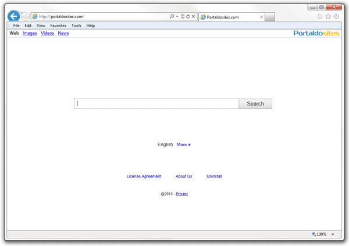The width and height of the screenshot is (349, 246).
Task: Open the License Agreement link
Action: [x=144, y=176]
